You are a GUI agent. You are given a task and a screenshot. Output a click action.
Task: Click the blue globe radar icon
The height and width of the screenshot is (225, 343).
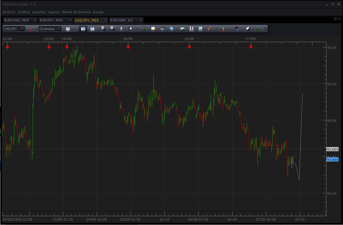tap(171, 29)
